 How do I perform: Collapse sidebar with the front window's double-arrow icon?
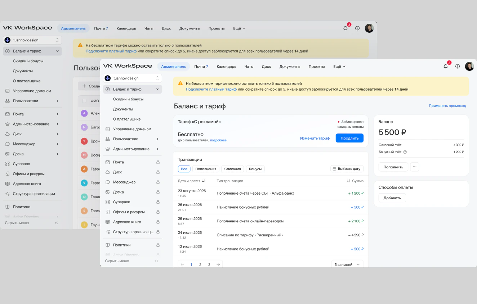pos(157,261)
